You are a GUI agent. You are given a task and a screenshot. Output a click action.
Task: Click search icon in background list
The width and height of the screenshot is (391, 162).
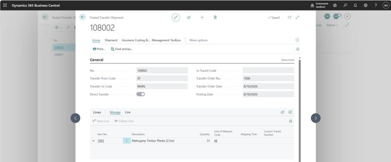coord(68,28)
